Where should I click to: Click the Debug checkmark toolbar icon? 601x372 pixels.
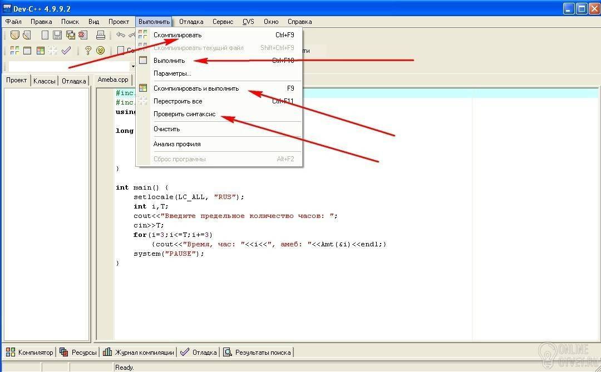pos(66,51)
